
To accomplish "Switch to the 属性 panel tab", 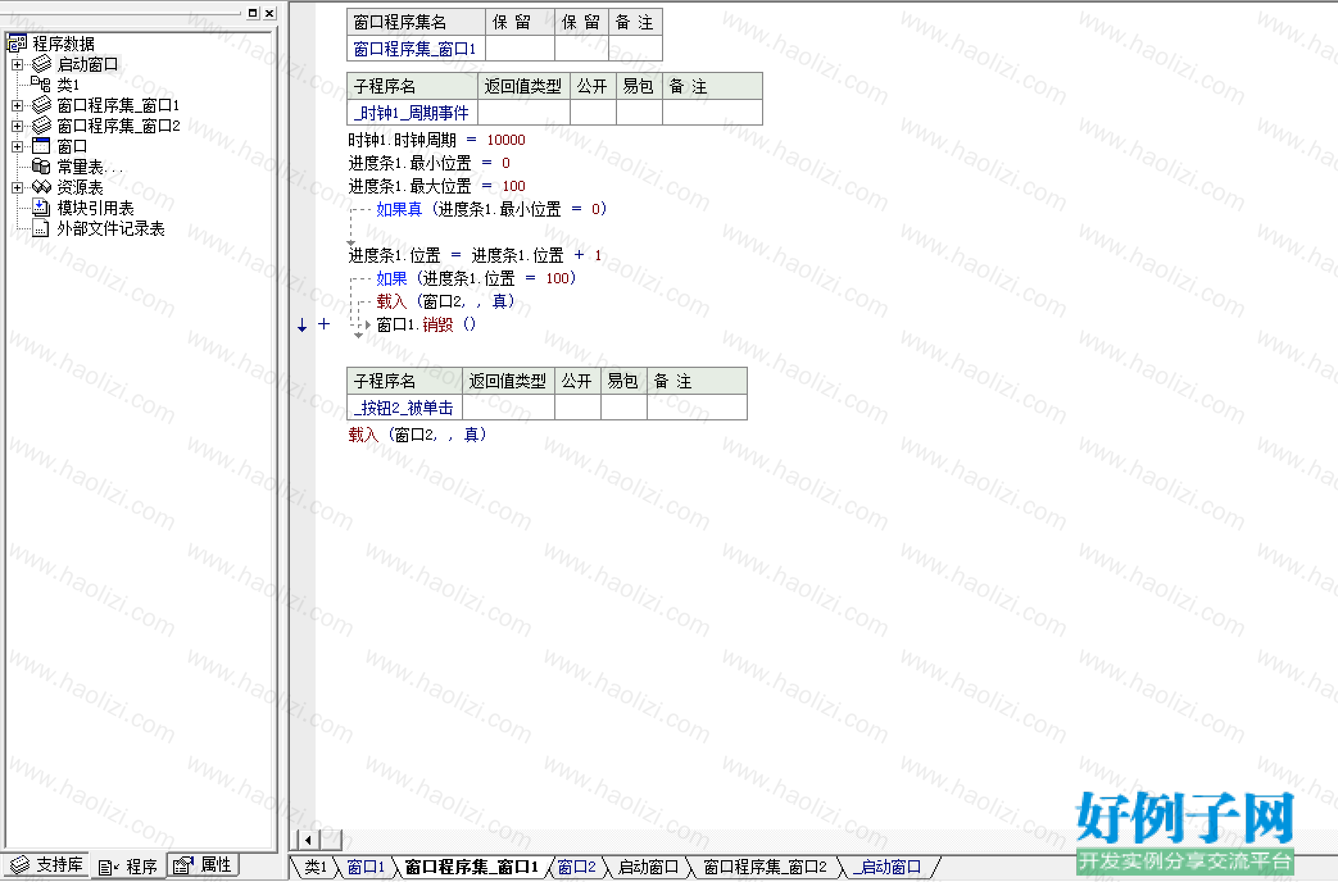I will [203, 865].
